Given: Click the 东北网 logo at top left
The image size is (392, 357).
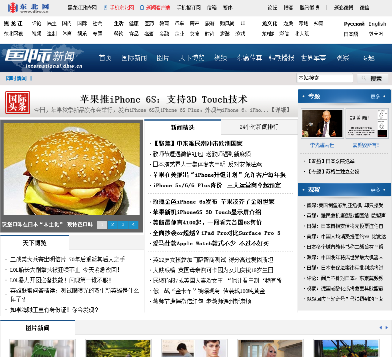Looking at the screenshot, I should click(x=28, y=8).
